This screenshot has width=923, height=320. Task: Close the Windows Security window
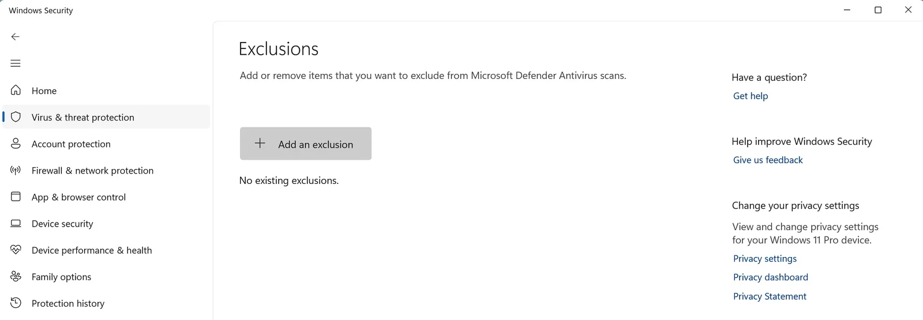click(x=908, y=10)
